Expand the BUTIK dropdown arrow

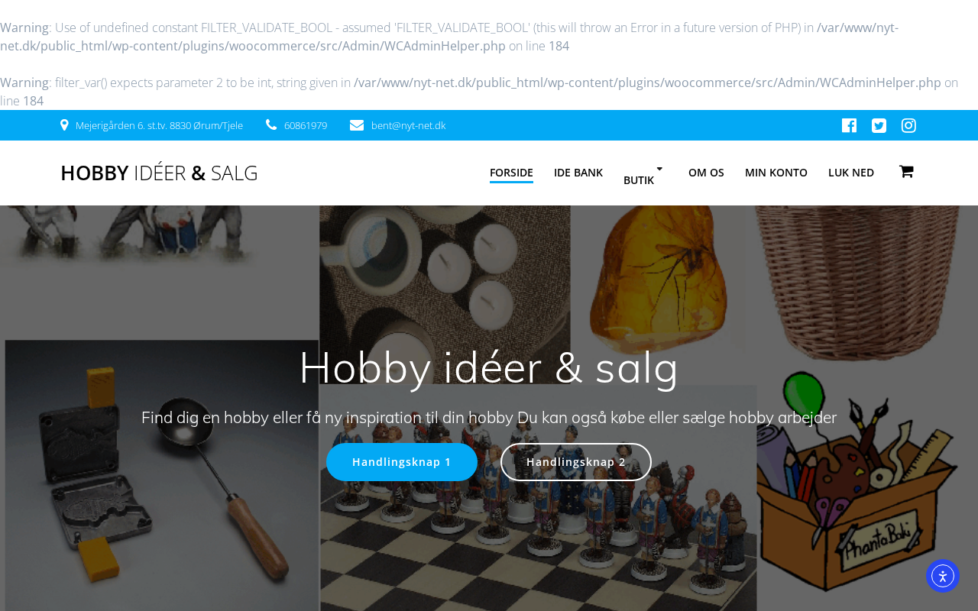[659, 169]
